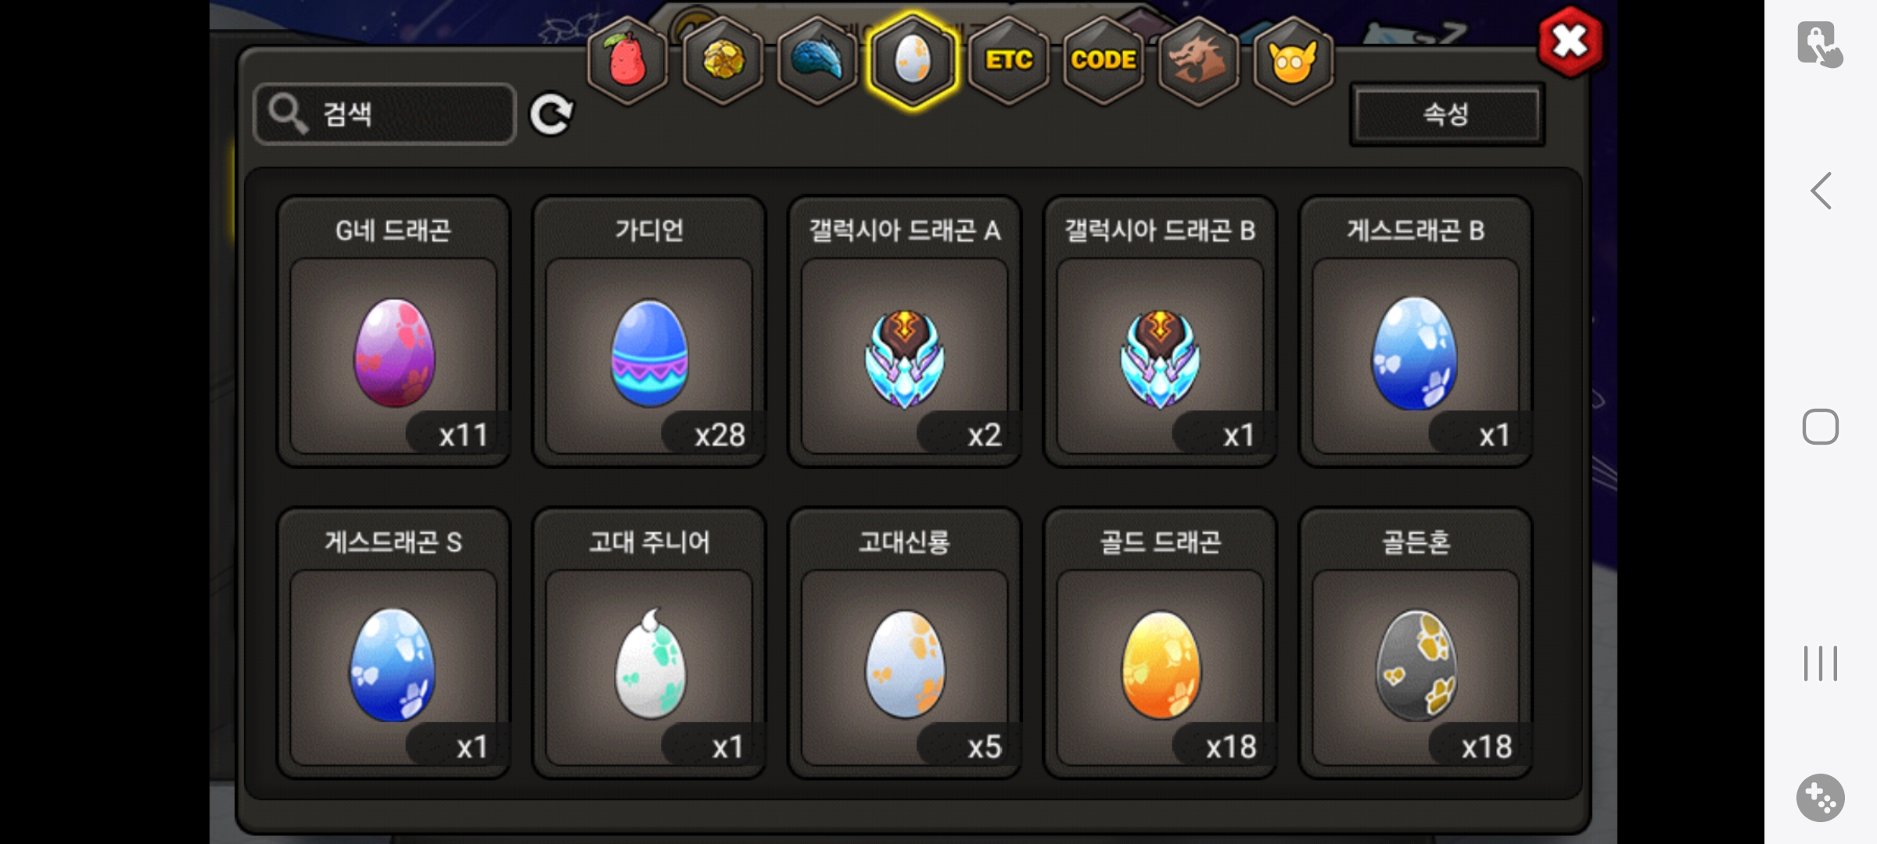Focus the 검색 search field
The height and width of the screenshot is (844, 1877).
[x=385, y=114]
